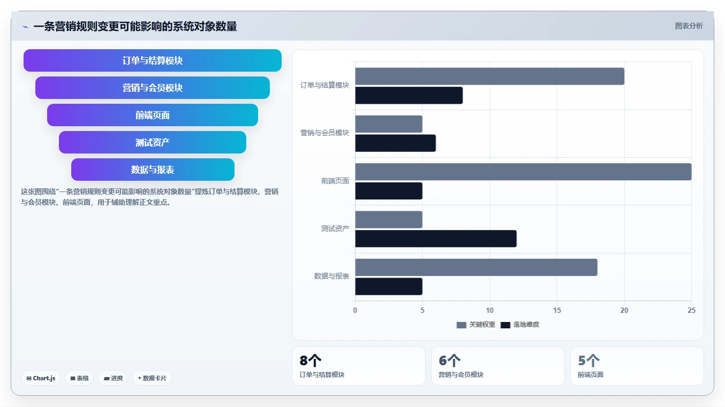Click the 6个 营销与会员模块 data card

coord(498,366)
